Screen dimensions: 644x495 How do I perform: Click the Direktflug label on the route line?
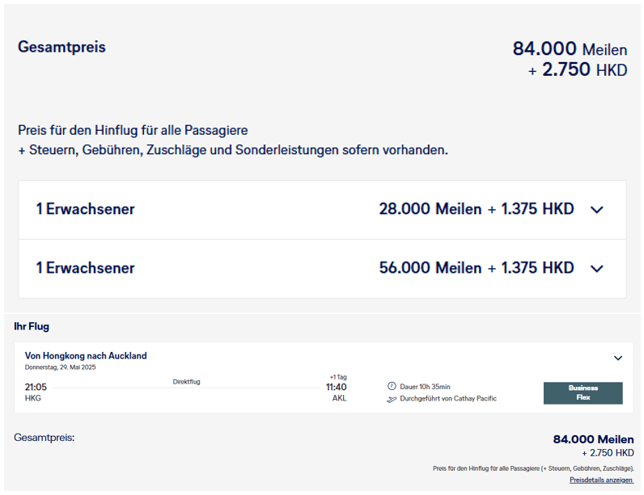click(x=186, y=381)
